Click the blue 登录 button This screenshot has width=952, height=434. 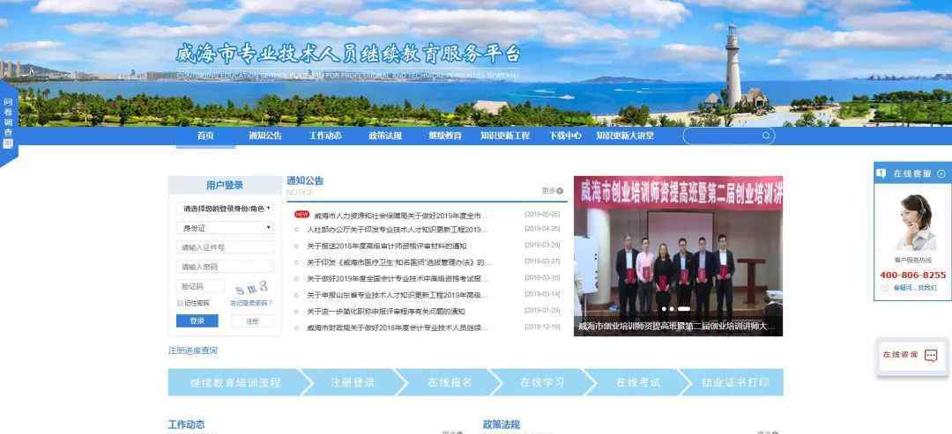click(x=197, y=321)
